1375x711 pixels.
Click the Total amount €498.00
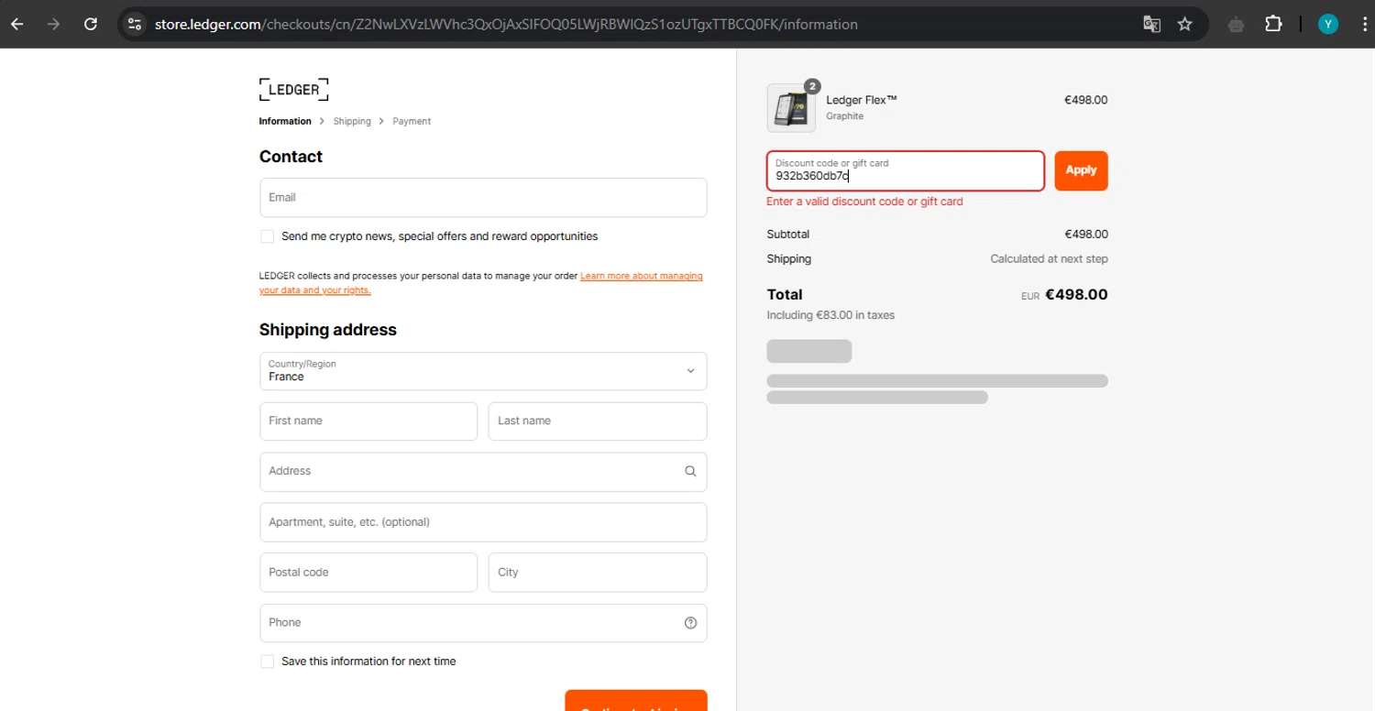click(x=1076, y=295)
